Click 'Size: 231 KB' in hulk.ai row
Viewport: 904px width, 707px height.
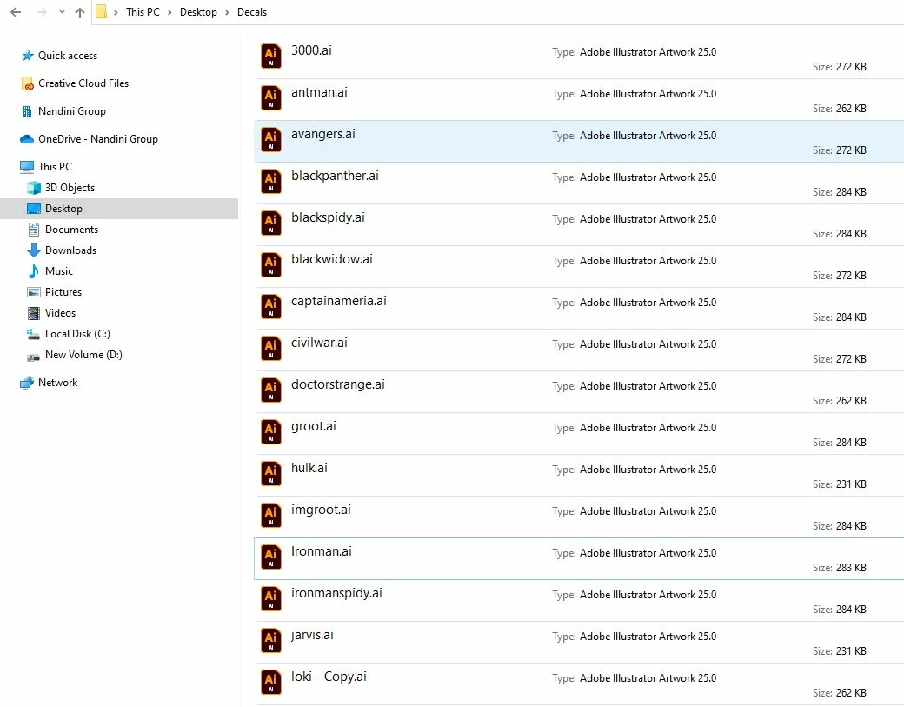840,484
